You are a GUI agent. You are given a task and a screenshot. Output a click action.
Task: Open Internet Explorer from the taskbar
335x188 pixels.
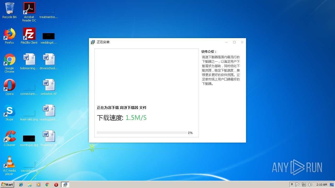(21, 185)
